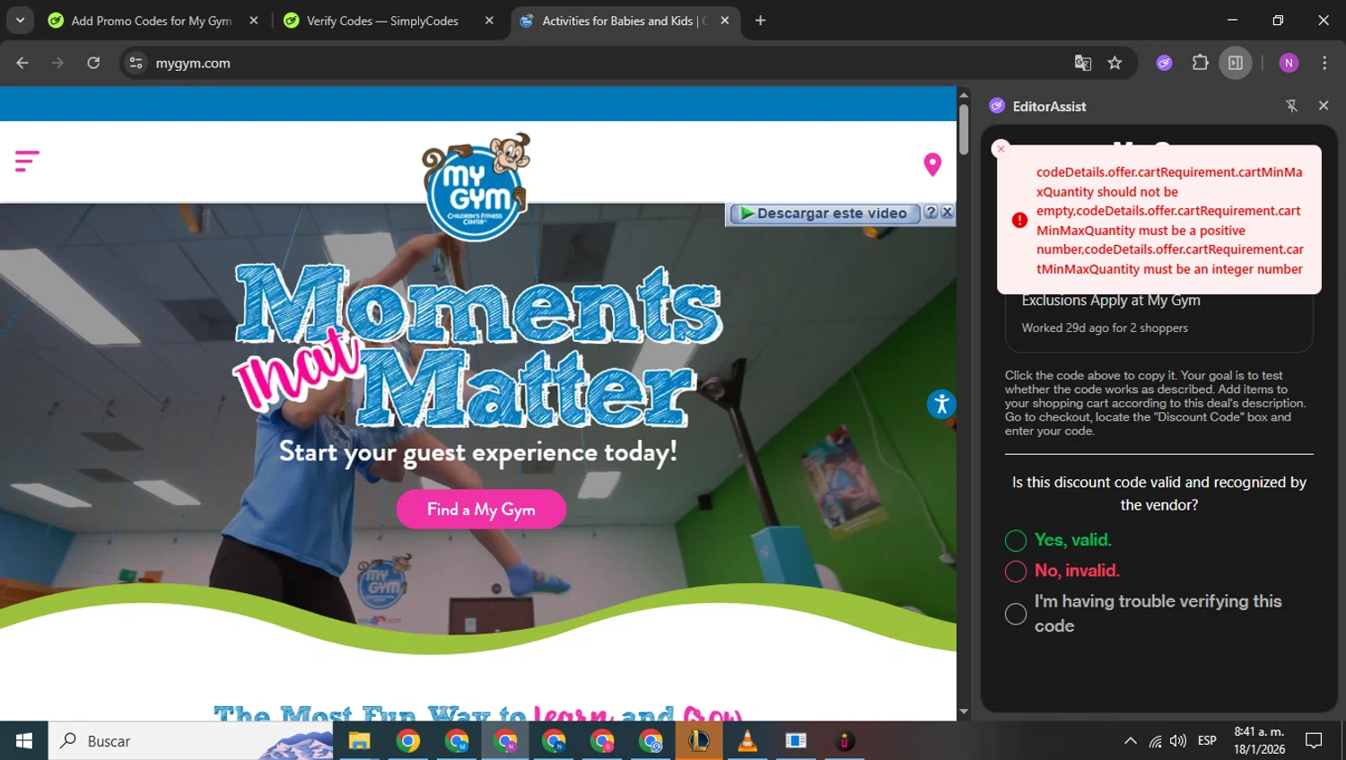Click the pink location pin icon

[x=932, y=164]
